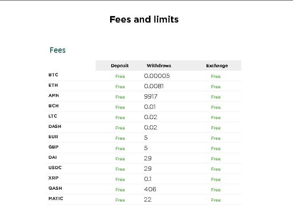Click the DAI currency label

click(x=53, y=157)
